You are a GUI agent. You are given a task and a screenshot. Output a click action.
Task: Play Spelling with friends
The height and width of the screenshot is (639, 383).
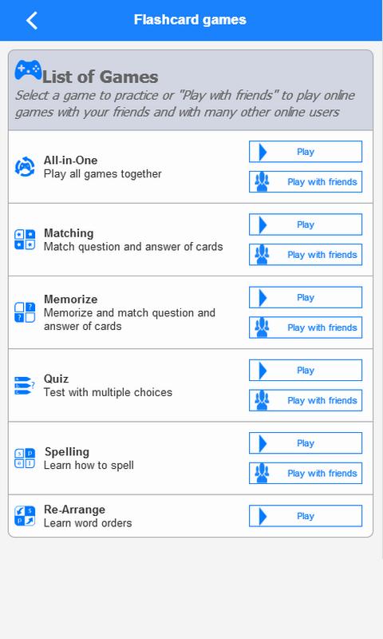(x=306, y=474)
